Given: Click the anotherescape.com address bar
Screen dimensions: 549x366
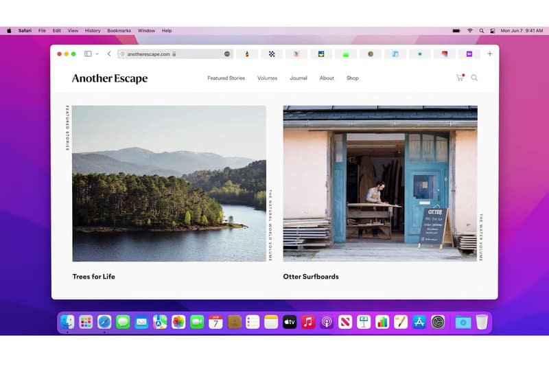Looking at the screenshot, I should click(x=175, y=54).
